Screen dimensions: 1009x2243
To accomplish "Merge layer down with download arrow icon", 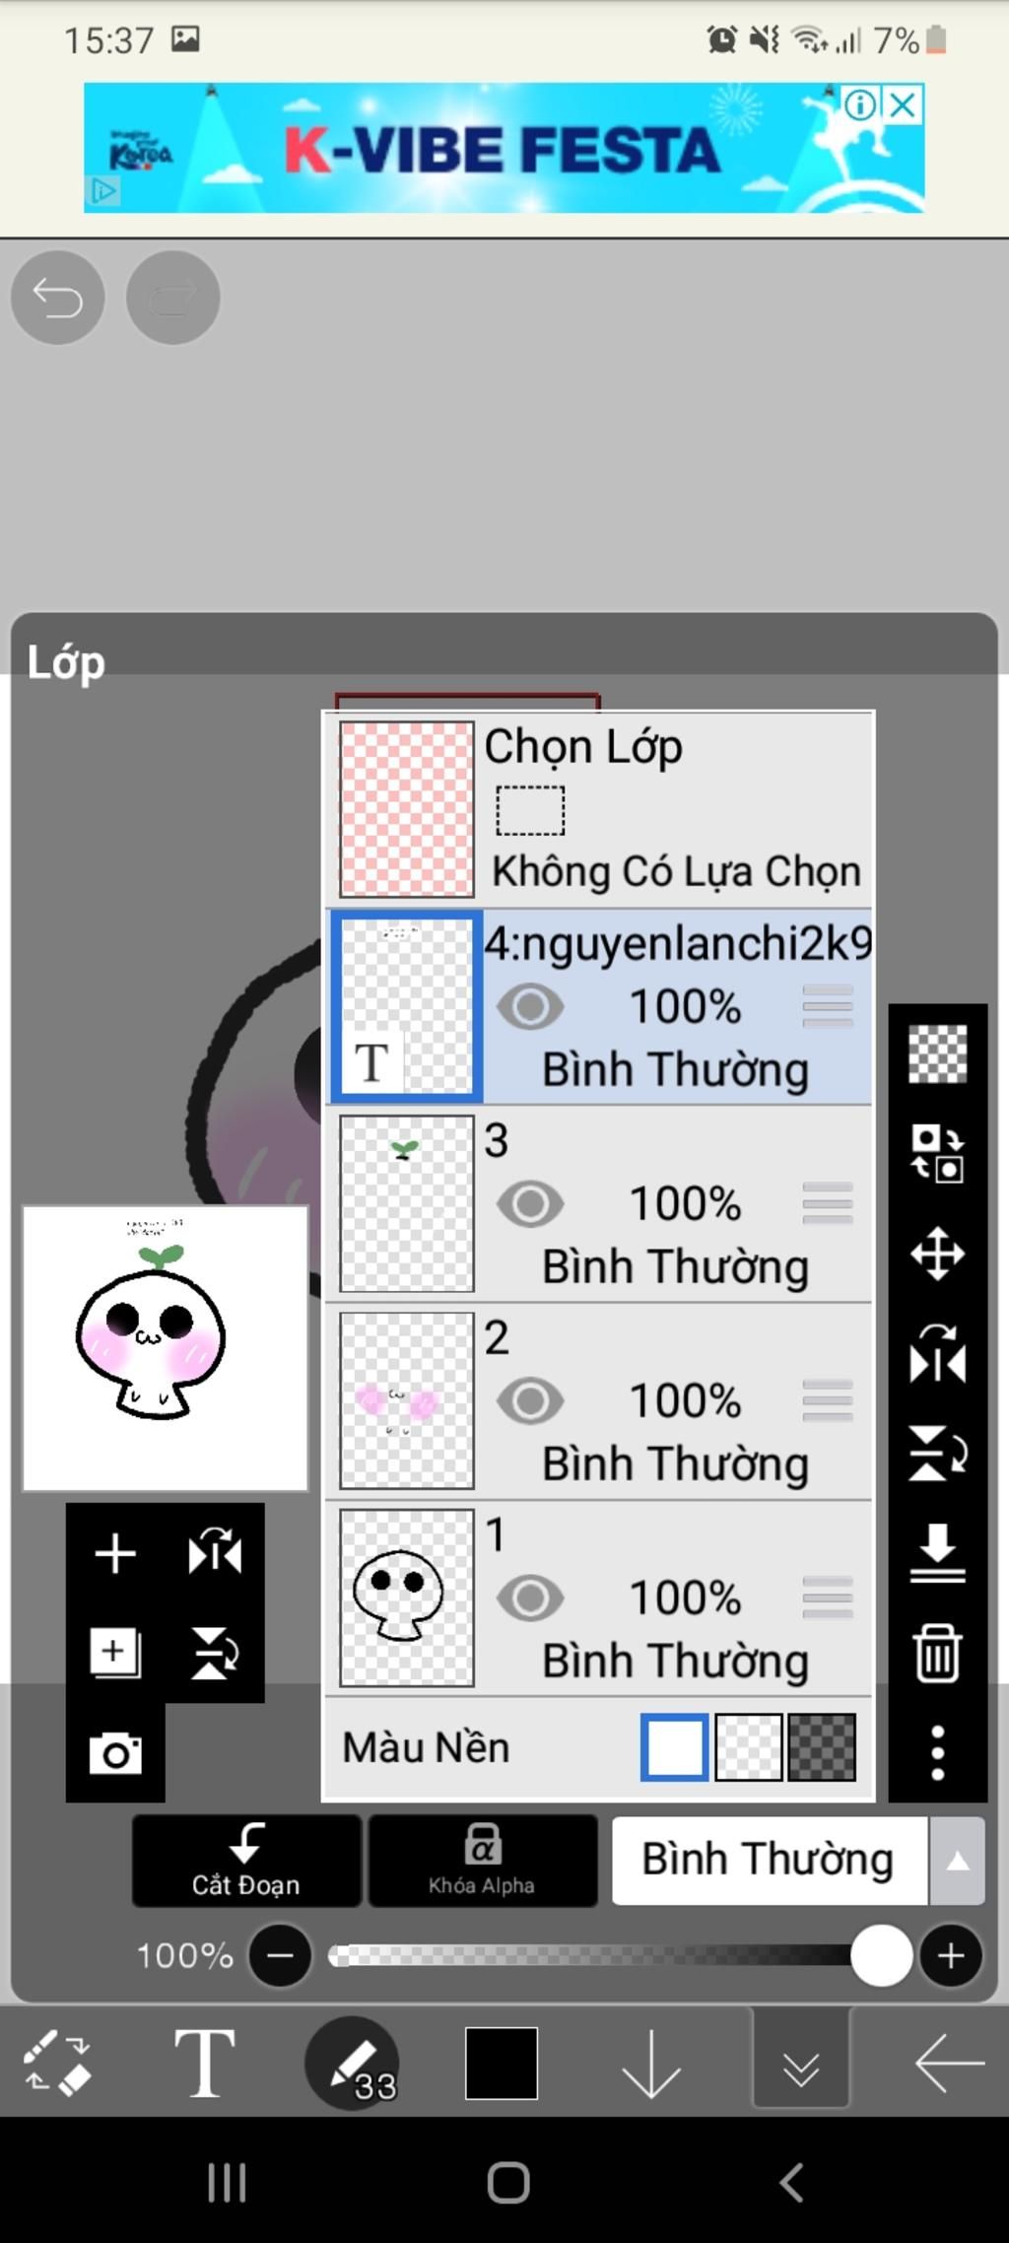I will 937,1553.
